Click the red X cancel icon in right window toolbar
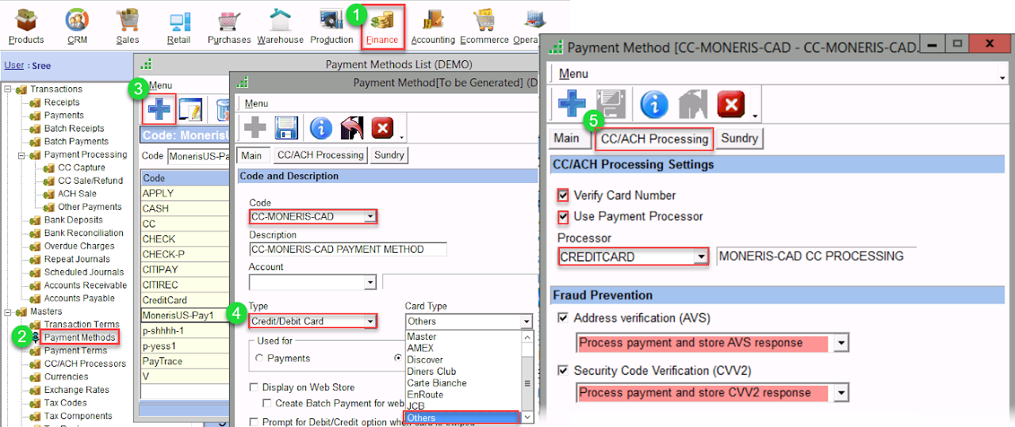The height and width of the screenshot is (427, 1015). [730, 104]
